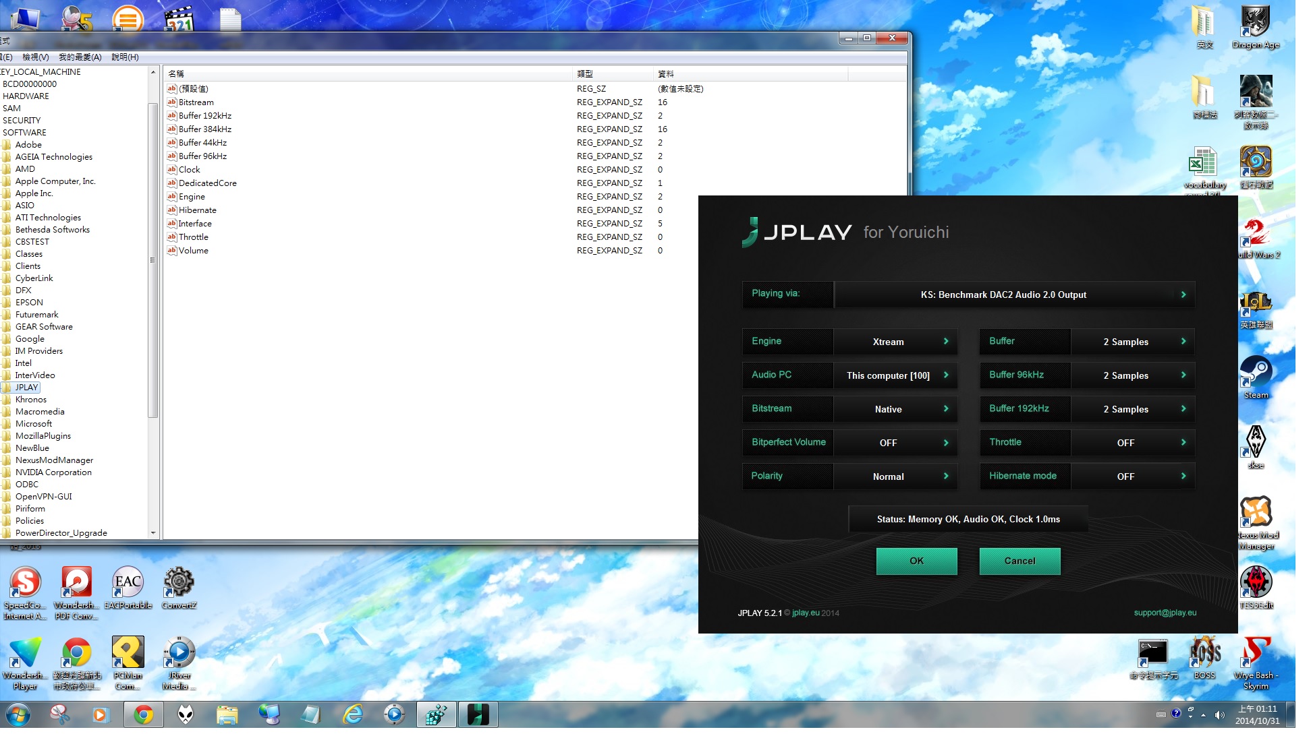This screenshot has height=738, width=1313.
Task: Open TES5Edit desktop shortcut
Action: pos(1256,588)
